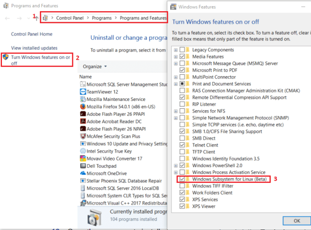The width and height of the screenshot is (311, 230).
Task: Go up one level with the up arrow
Action: tap(37, 18)
